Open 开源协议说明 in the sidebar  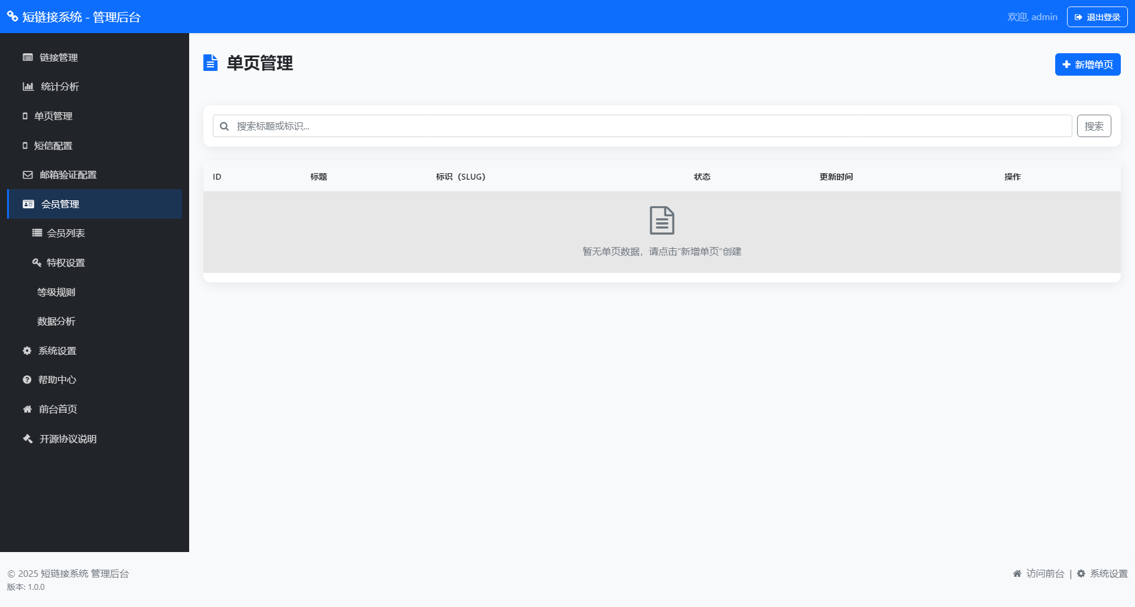coord(95,439)
